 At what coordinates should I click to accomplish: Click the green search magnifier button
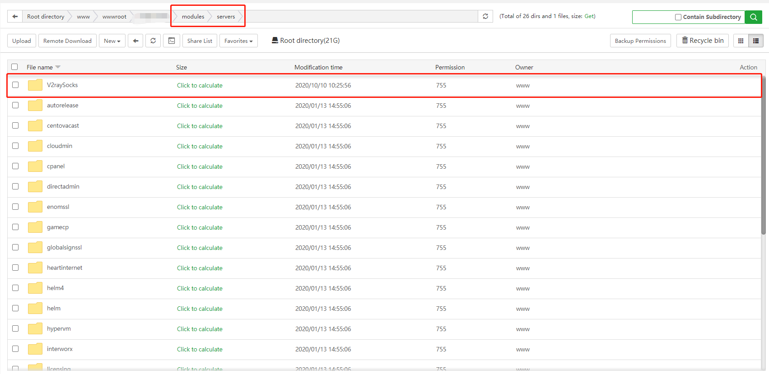coord(753,17)
